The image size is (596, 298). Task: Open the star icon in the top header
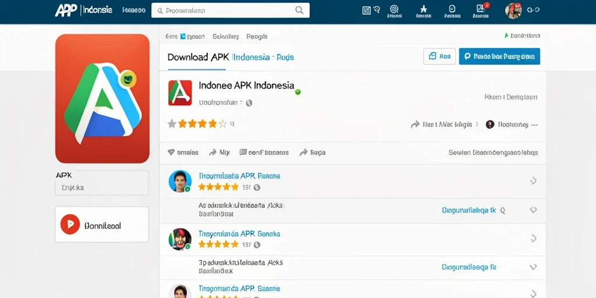pyautogui.click(x=424, y=9)
